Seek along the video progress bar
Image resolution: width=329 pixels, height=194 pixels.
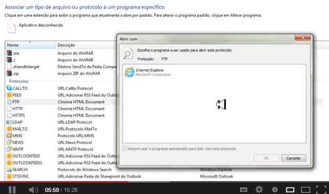(165, 182)
